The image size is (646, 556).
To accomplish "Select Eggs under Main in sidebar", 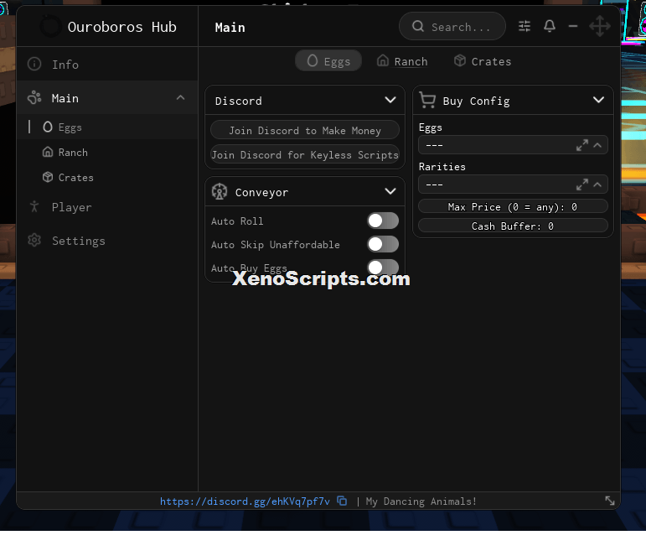I will pos(107,127).
